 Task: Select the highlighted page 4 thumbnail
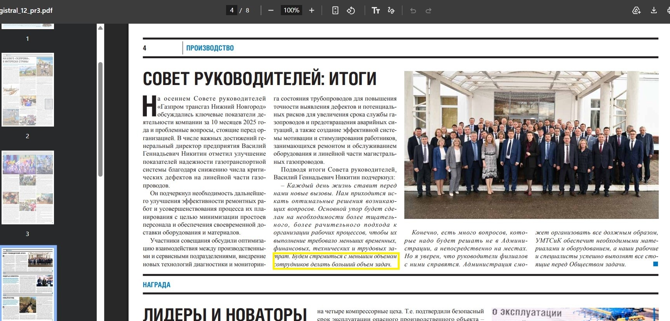point(28,283)
